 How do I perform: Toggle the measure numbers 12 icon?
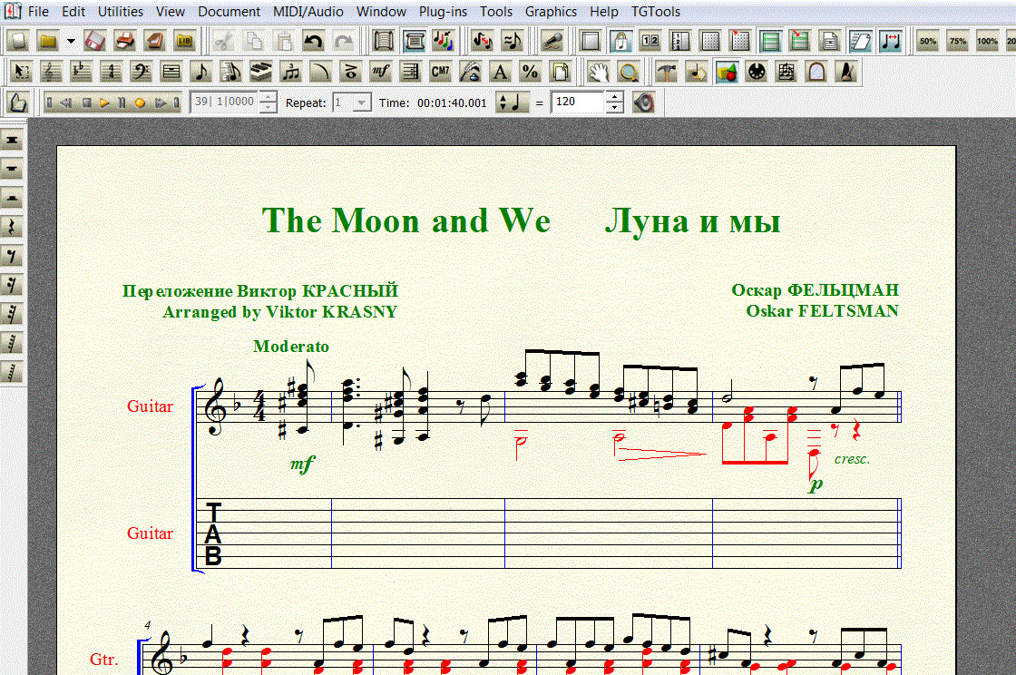pos(650,41)
